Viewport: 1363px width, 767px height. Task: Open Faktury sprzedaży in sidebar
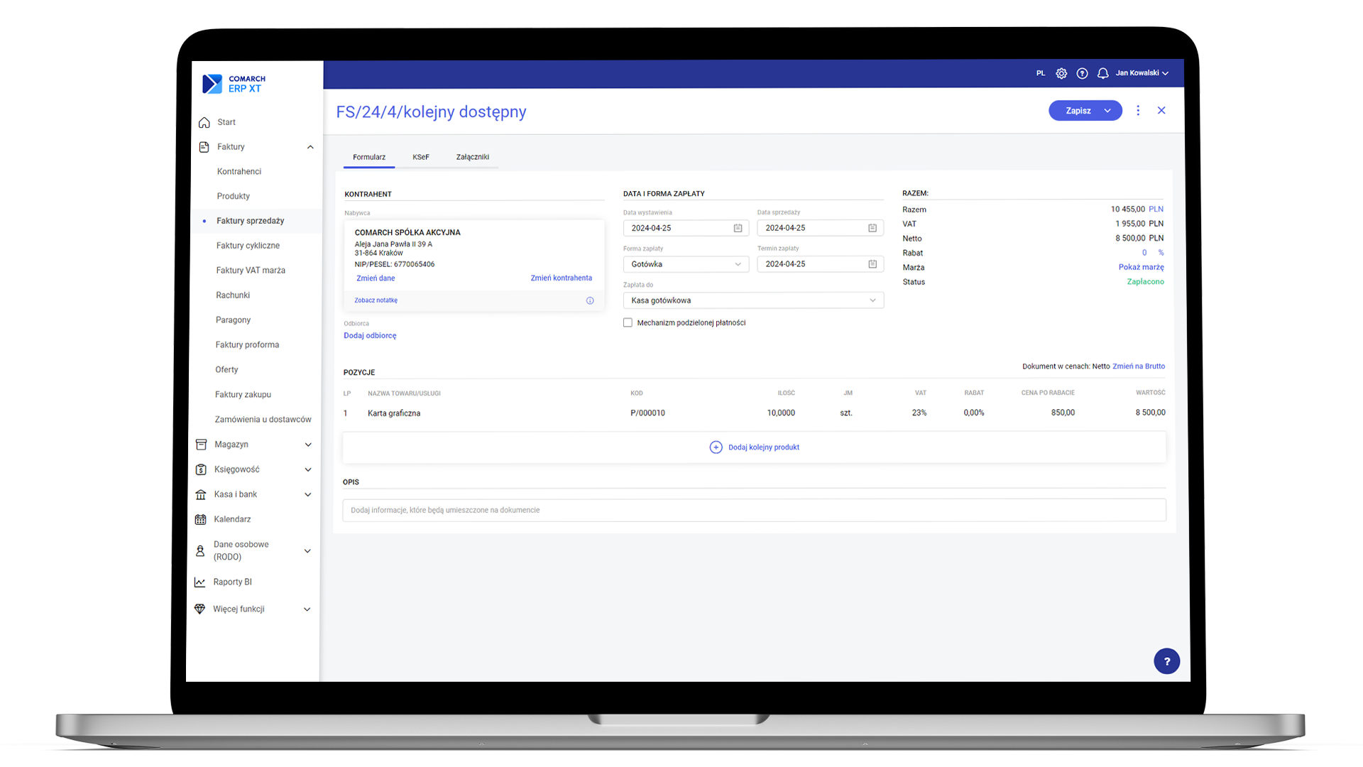[x=251, y=221]
